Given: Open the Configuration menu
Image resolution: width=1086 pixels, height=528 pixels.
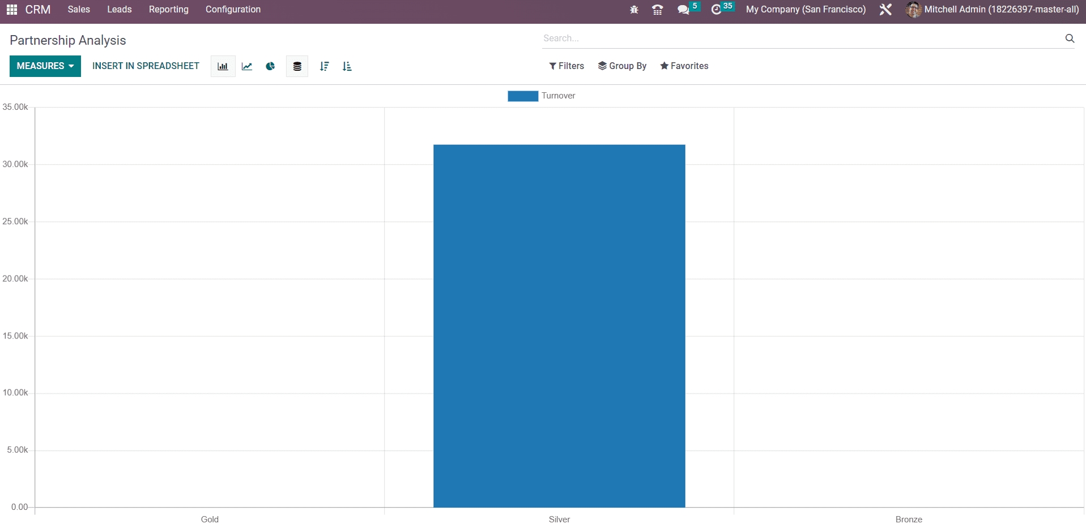Looking at the screenshot, I should coord(233,10).
